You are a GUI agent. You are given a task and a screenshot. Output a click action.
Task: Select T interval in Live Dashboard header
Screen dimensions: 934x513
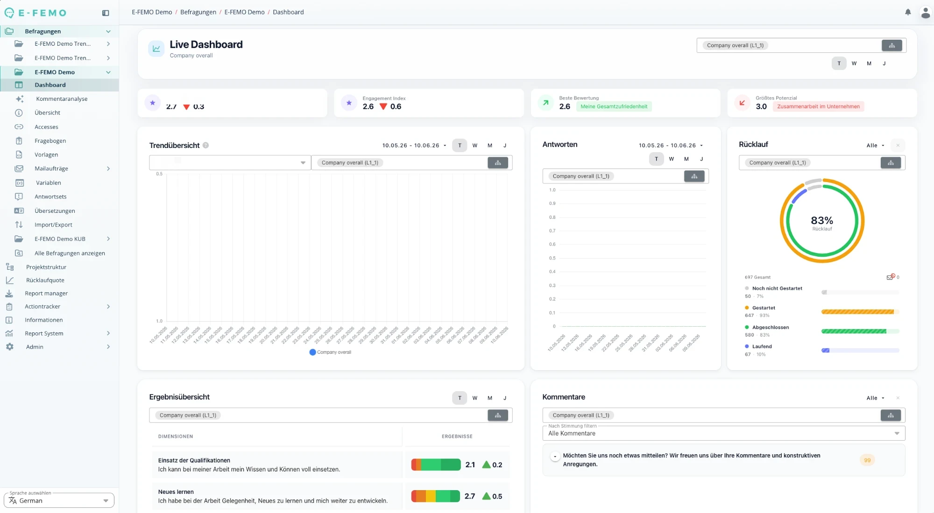coord(839,63)
